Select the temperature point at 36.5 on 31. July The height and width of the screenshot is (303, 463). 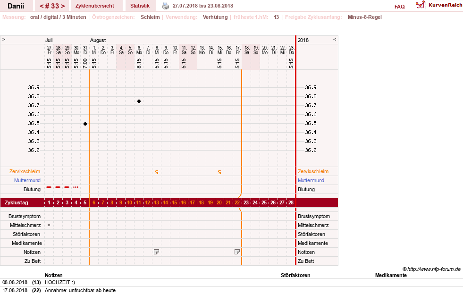coord(85,124)
